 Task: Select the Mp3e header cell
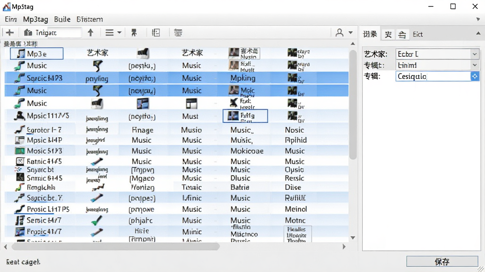37,54
